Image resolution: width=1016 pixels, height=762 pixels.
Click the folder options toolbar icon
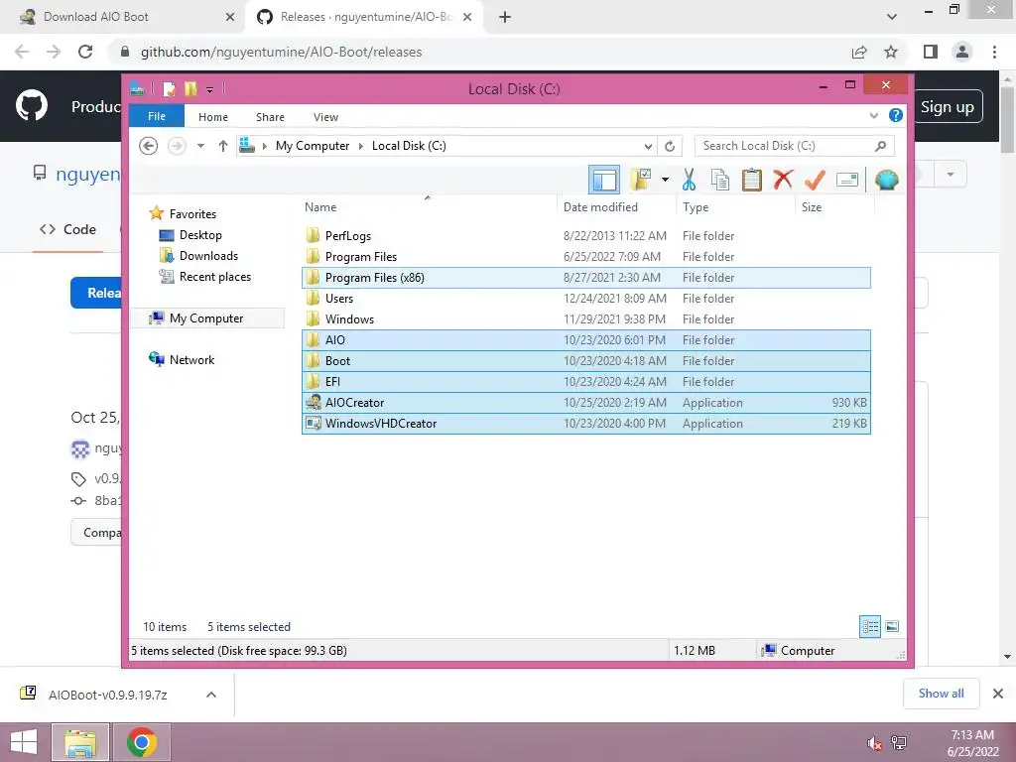[x=641, y=180]
